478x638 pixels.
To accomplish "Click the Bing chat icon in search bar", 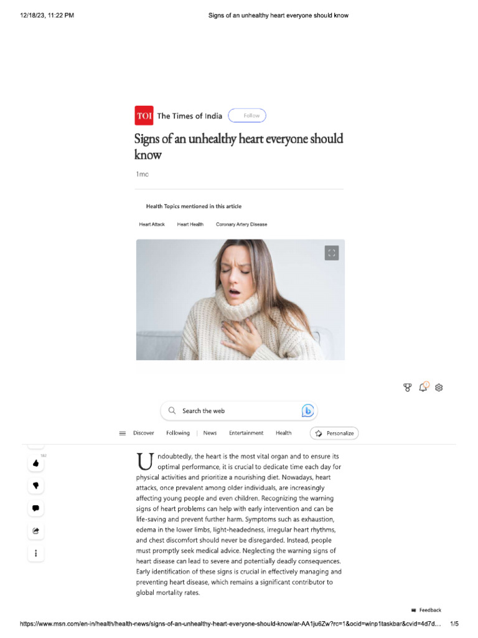I will pyautogui.click(x=307, y=411).
